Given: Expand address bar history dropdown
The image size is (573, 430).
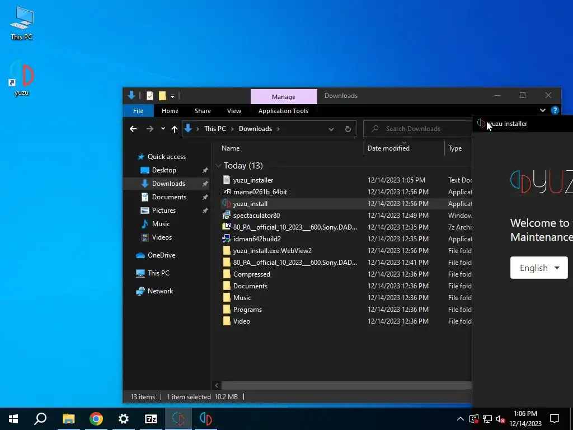Looking at the screenshot, I should (x=331, y=129).
